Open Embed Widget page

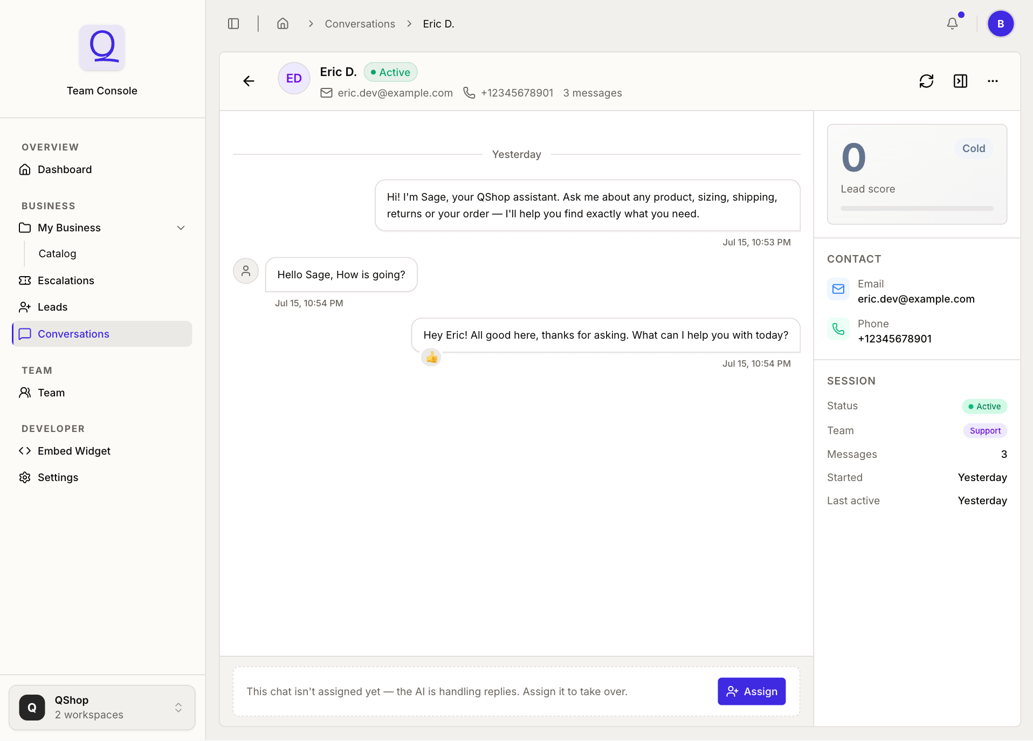(102, 451)
